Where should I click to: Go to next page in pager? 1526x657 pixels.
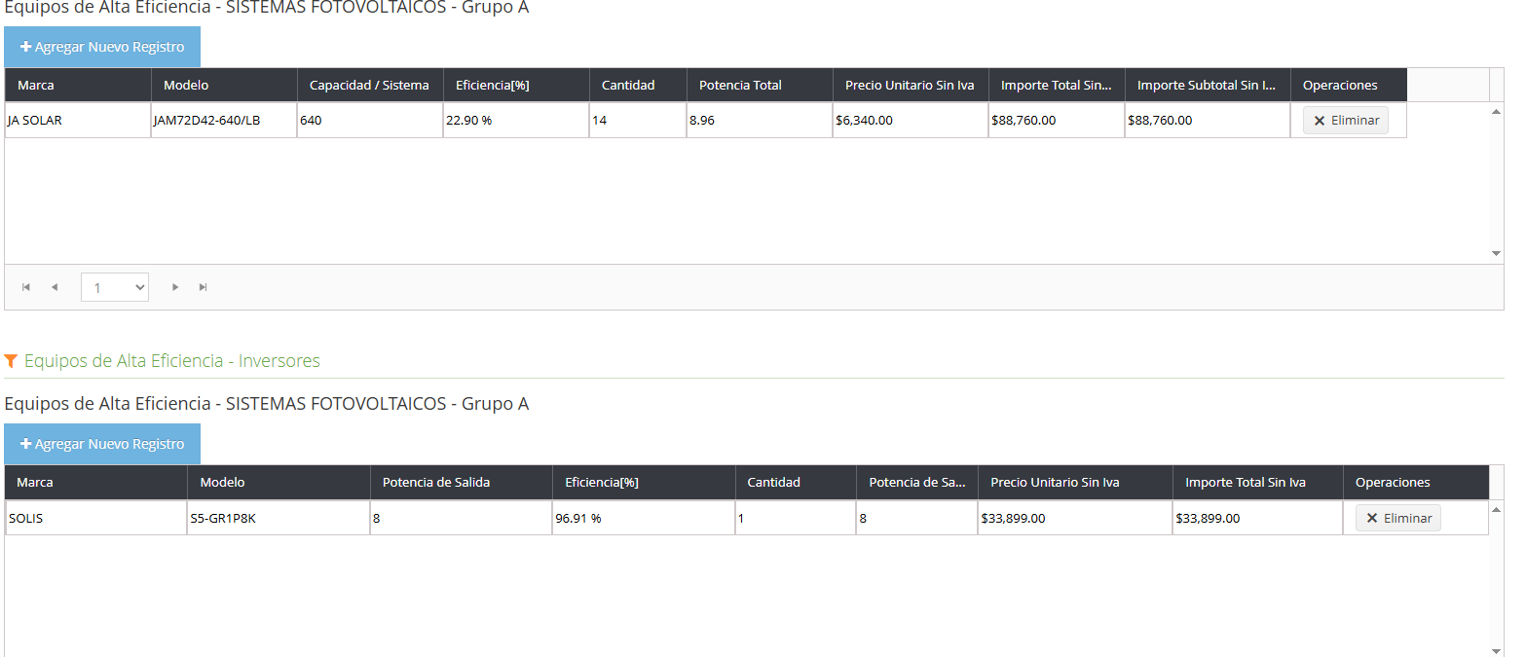pos(175,287)
